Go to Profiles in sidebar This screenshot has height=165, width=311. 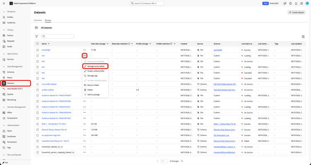point(10,17)
